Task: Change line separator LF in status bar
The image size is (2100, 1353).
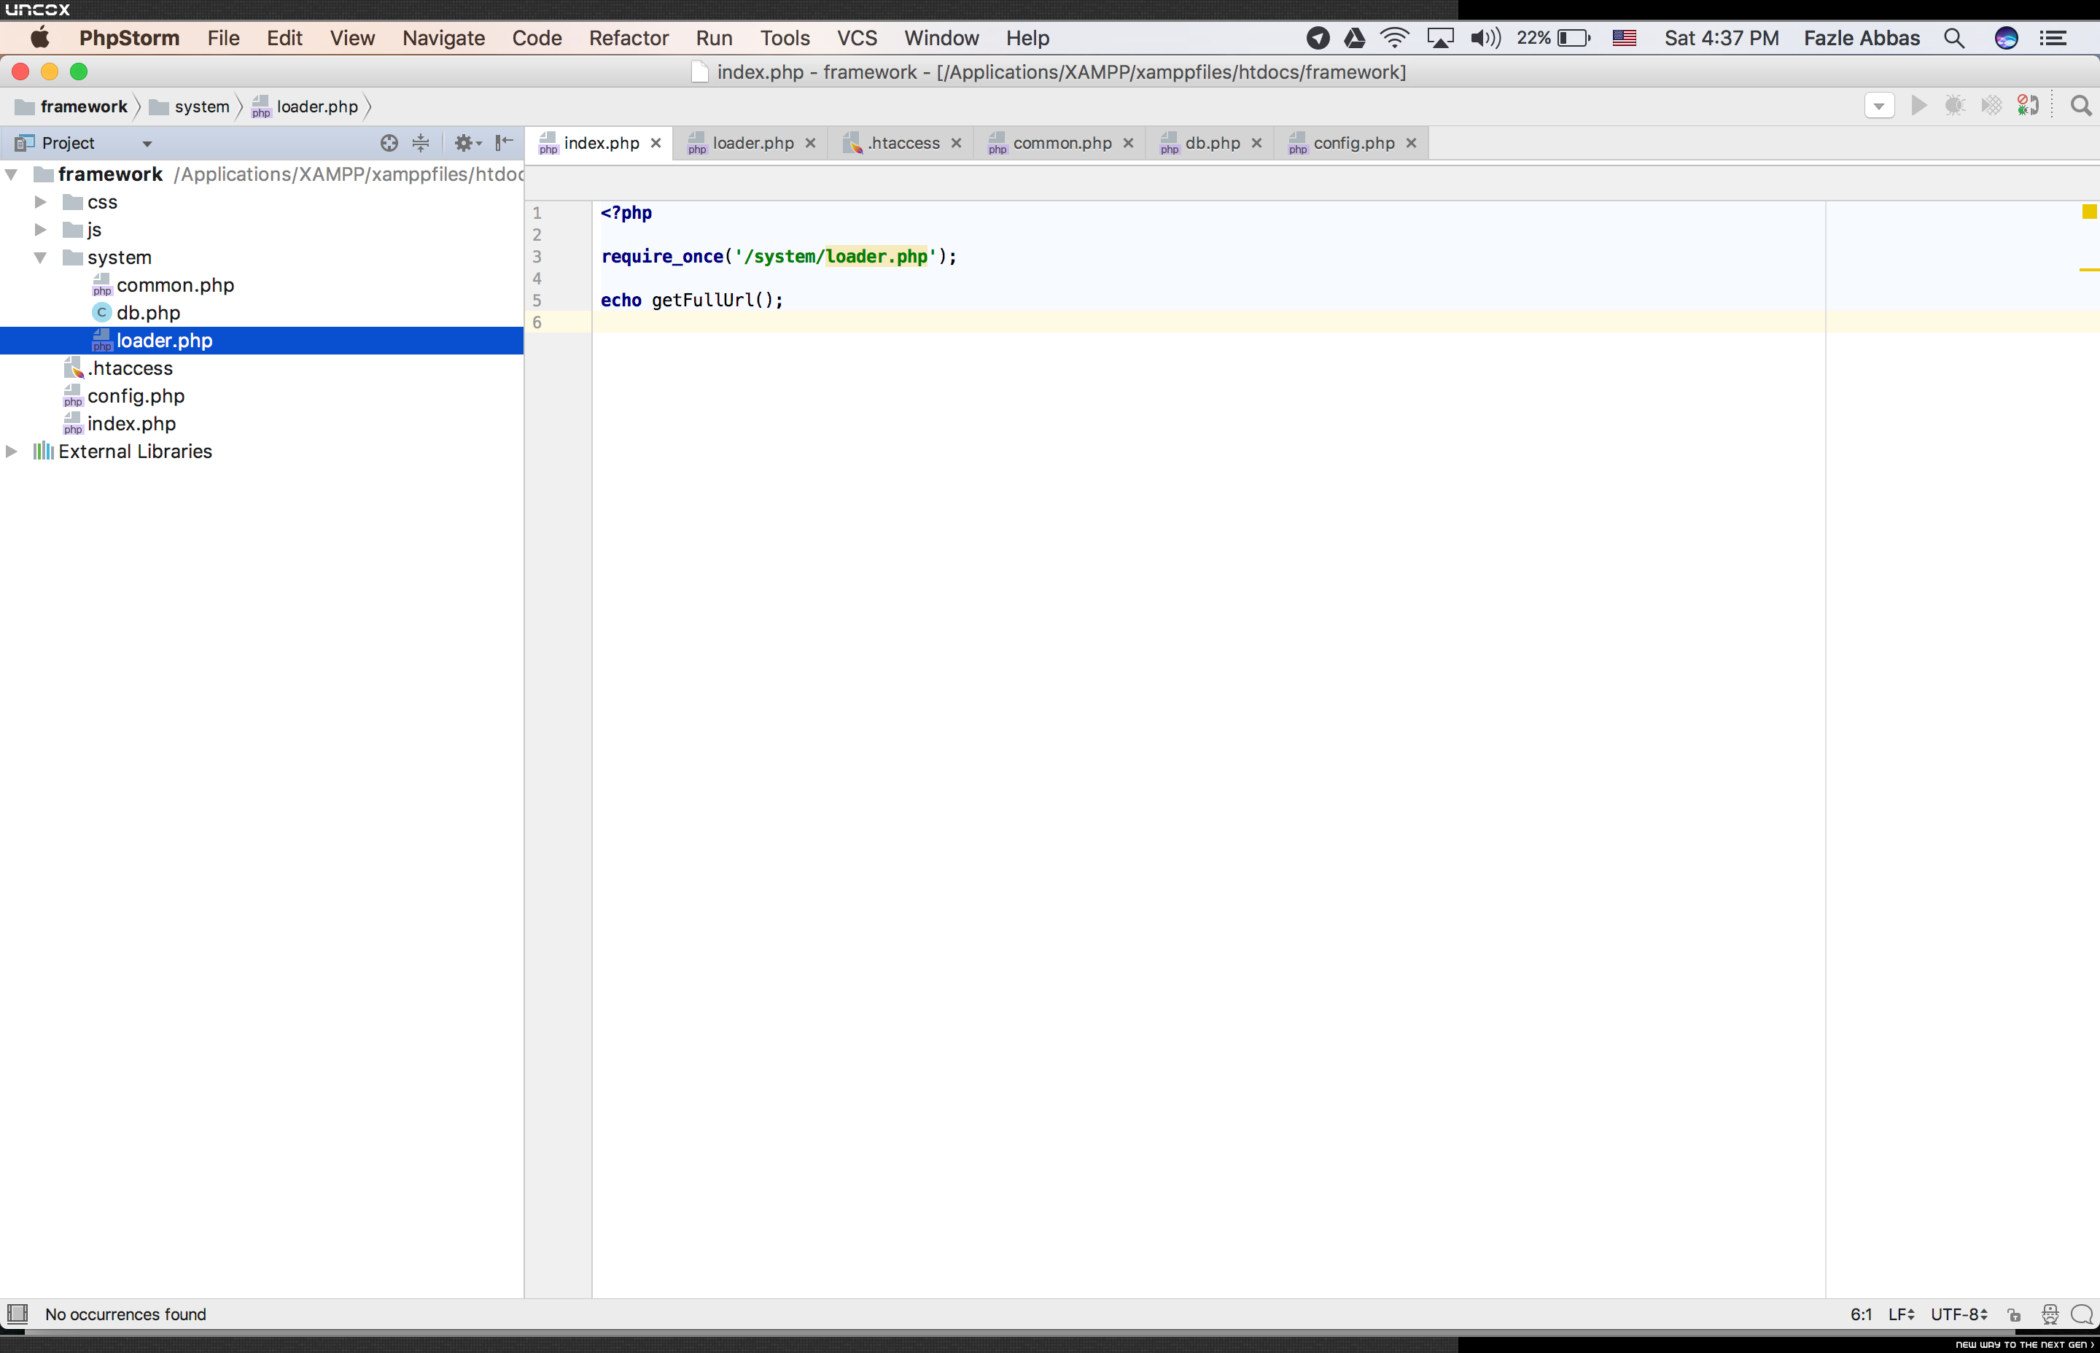Action: (x=1901, y=1314)
